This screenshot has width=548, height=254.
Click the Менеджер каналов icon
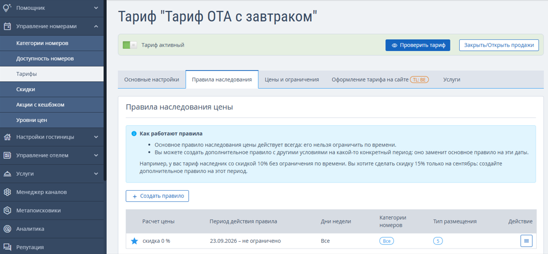pyautogui.click(x=7, y=192)
